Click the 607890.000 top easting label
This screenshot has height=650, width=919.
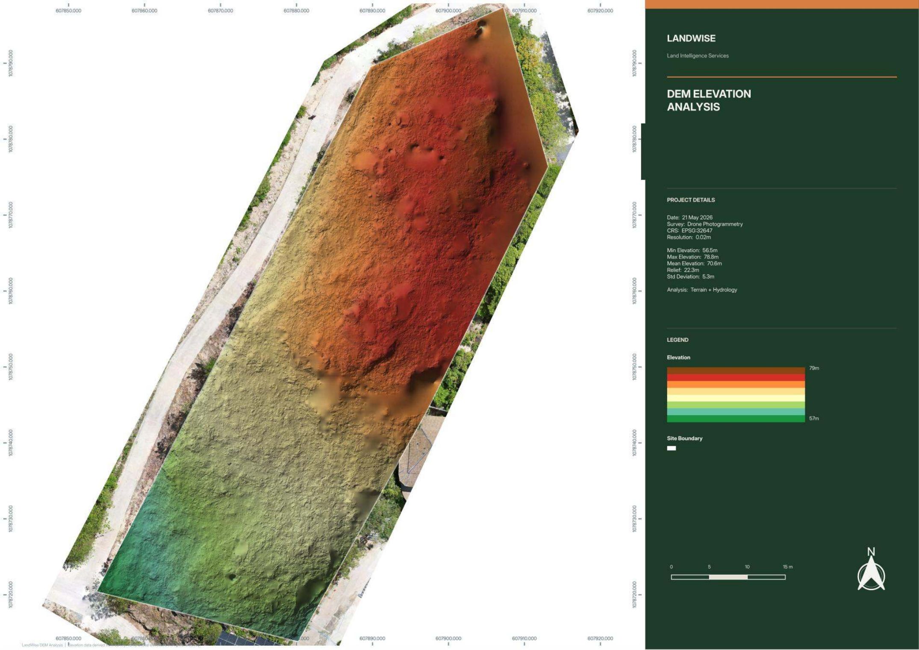pyautogui.click(x=372, y=11)
